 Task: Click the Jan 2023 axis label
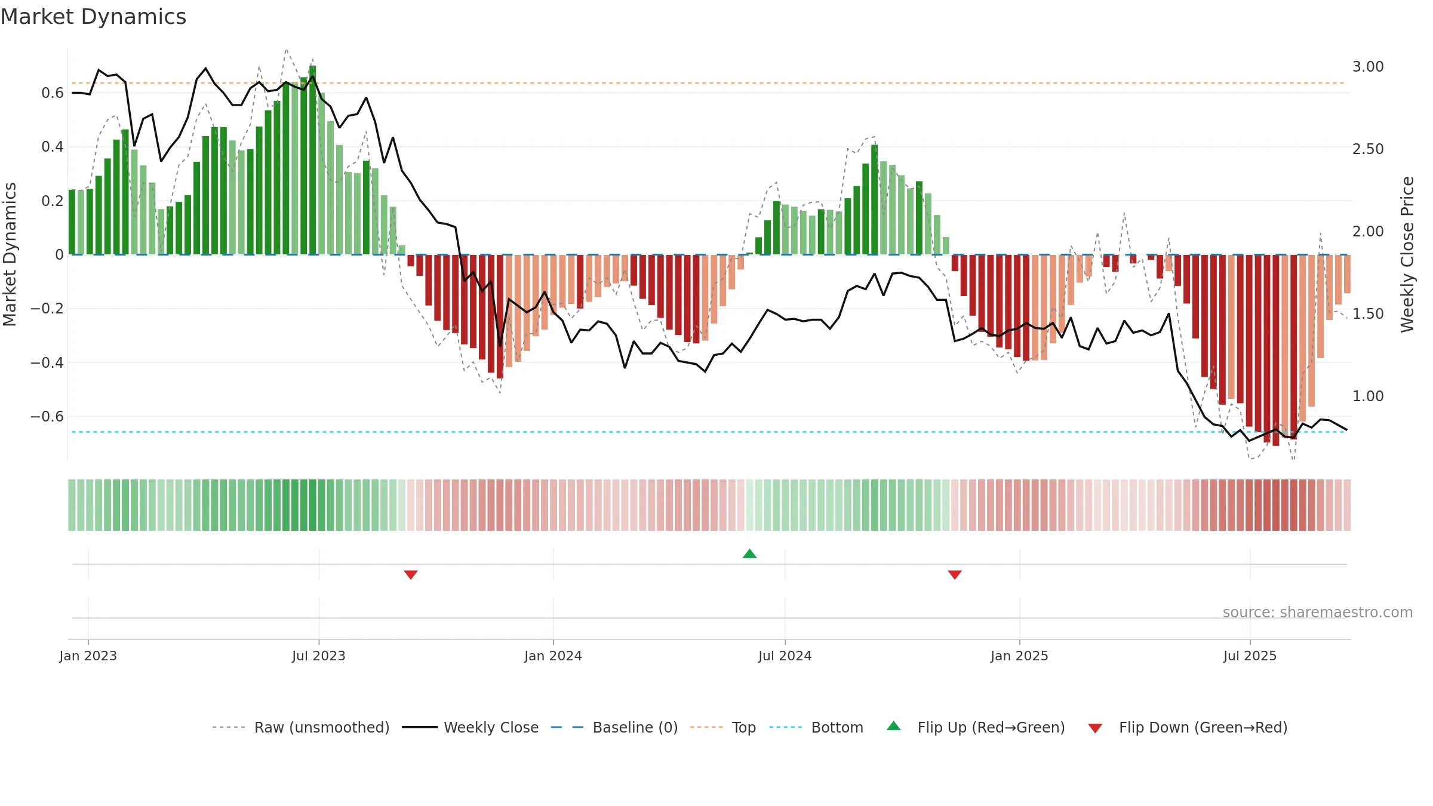point(88,656)
